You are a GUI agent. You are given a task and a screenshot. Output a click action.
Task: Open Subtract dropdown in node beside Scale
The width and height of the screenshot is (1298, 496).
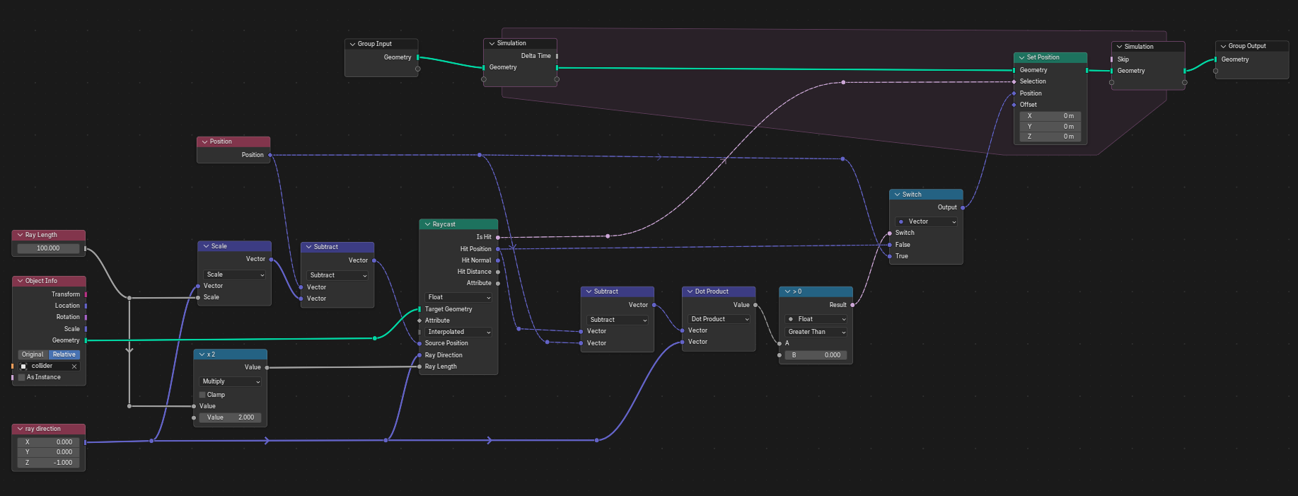point(338,275)
